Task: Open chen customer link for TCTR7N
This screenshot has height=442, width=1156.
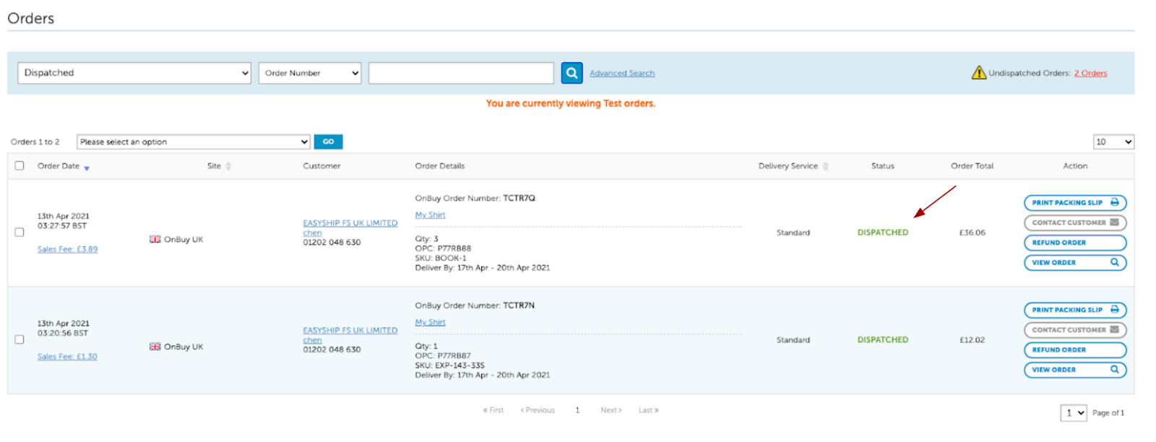Action: point(312,340)
